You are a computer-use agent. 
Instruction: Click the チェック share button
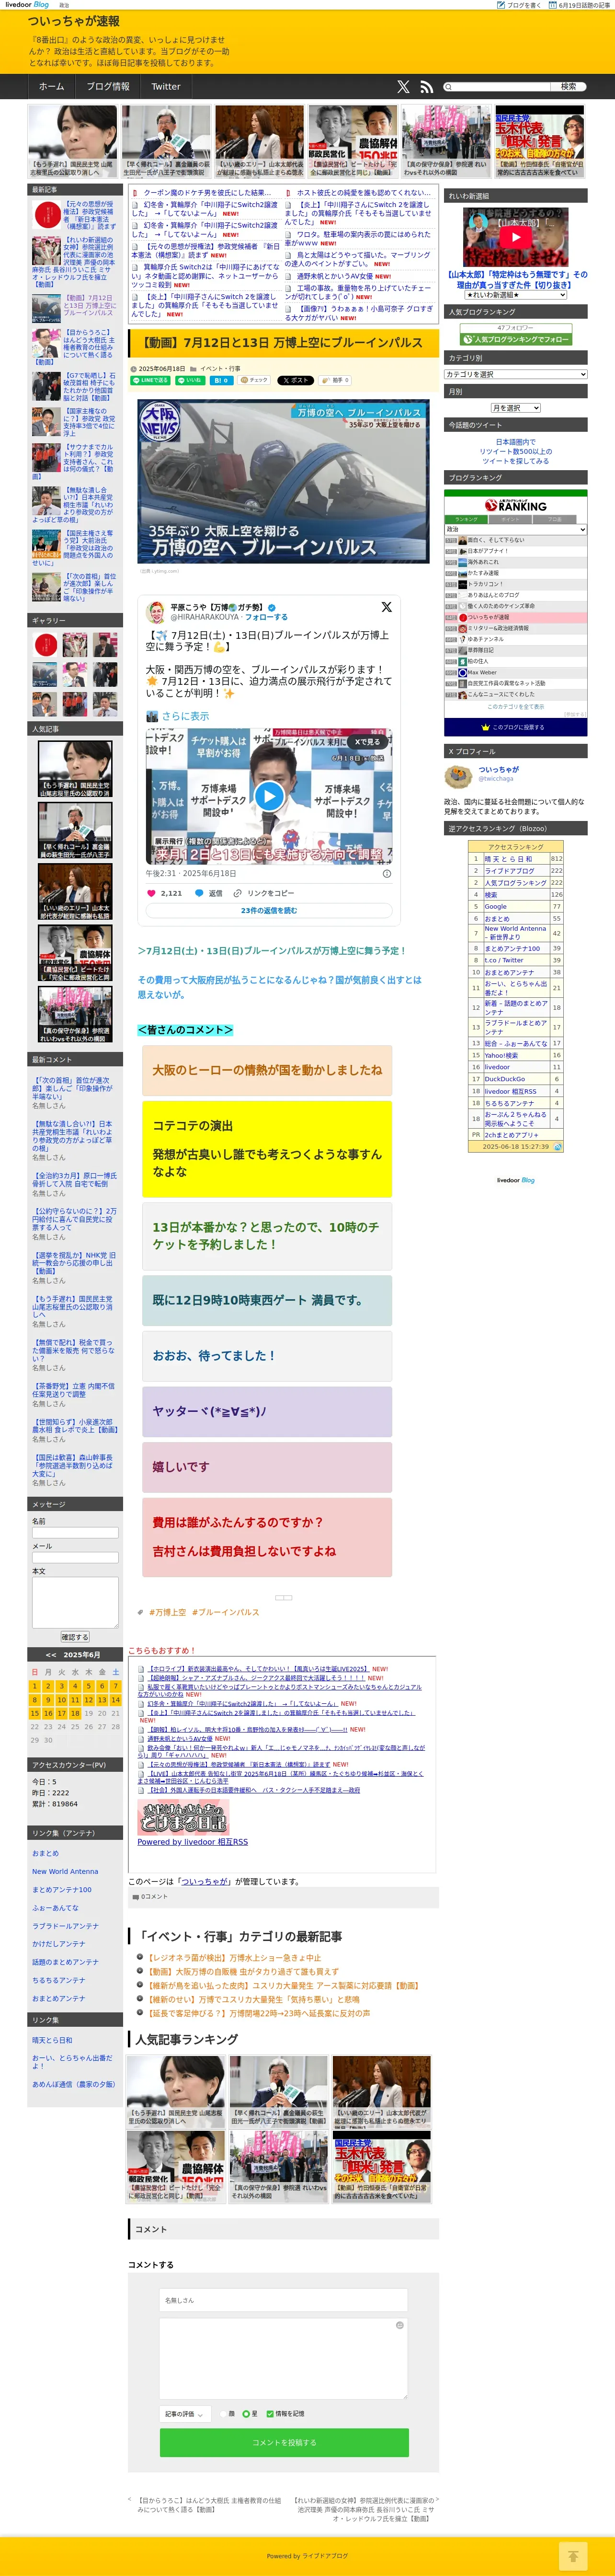(255, 381)
